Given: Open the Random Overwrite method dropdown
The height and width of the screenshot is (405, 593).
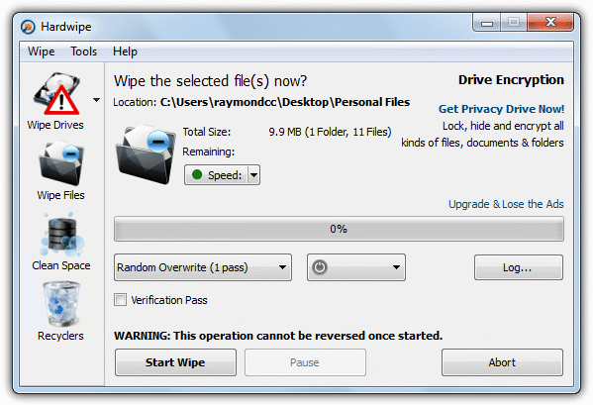Looking at the screenshot, I should pyautogui.click(x=203, y=267).
